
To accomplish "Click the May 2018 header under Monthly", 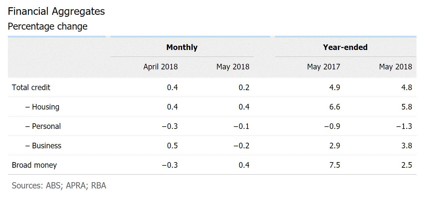I will (x=233, y=67).
